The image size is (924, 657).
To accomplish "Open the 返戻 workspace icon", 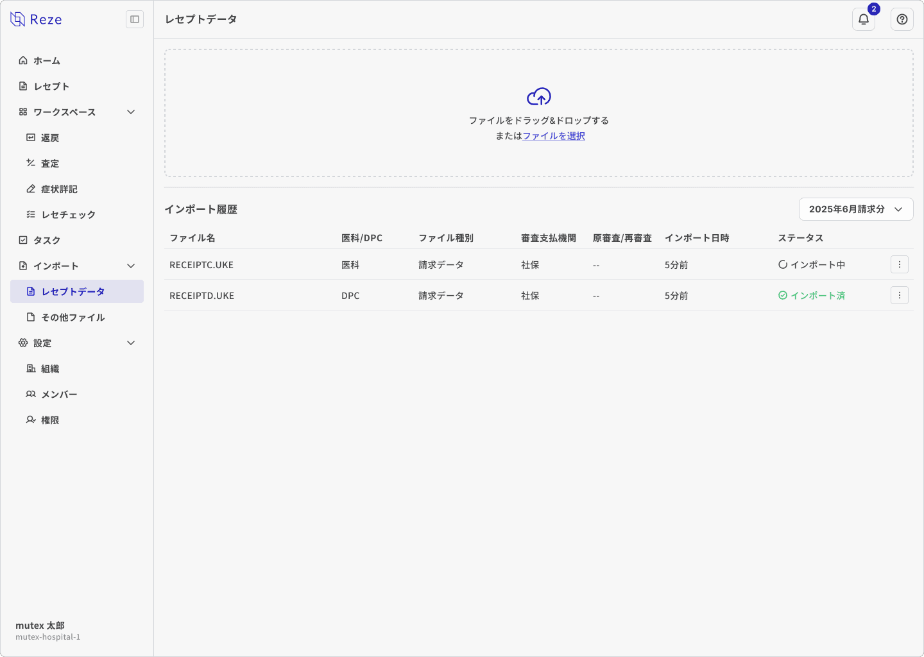I will (31, 137).
